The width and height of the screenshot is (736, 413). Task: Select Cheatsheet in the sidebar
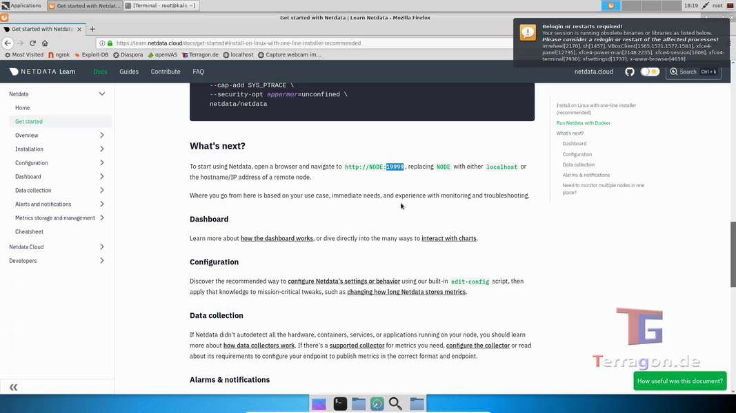click(x=29, y=232)
